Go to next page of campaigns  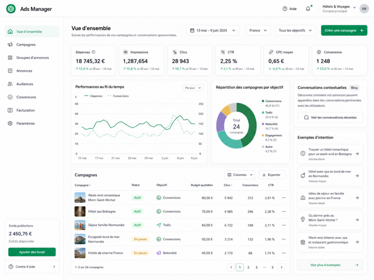point(282,267)
